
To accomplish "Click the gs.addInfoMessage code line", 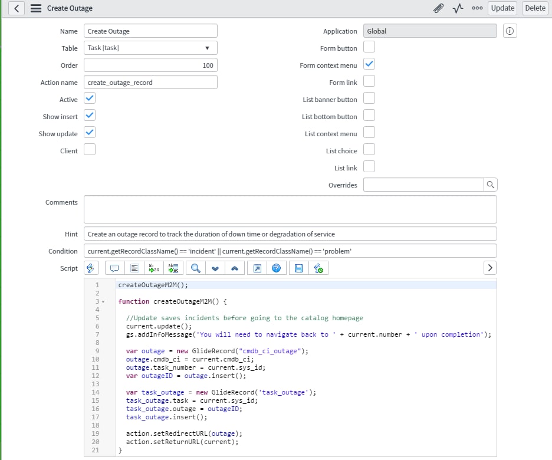I will point(308,335).
